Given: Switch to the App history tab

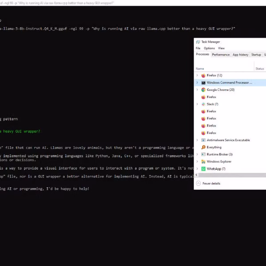Looking at the screenshot, I should coord(240,55).
